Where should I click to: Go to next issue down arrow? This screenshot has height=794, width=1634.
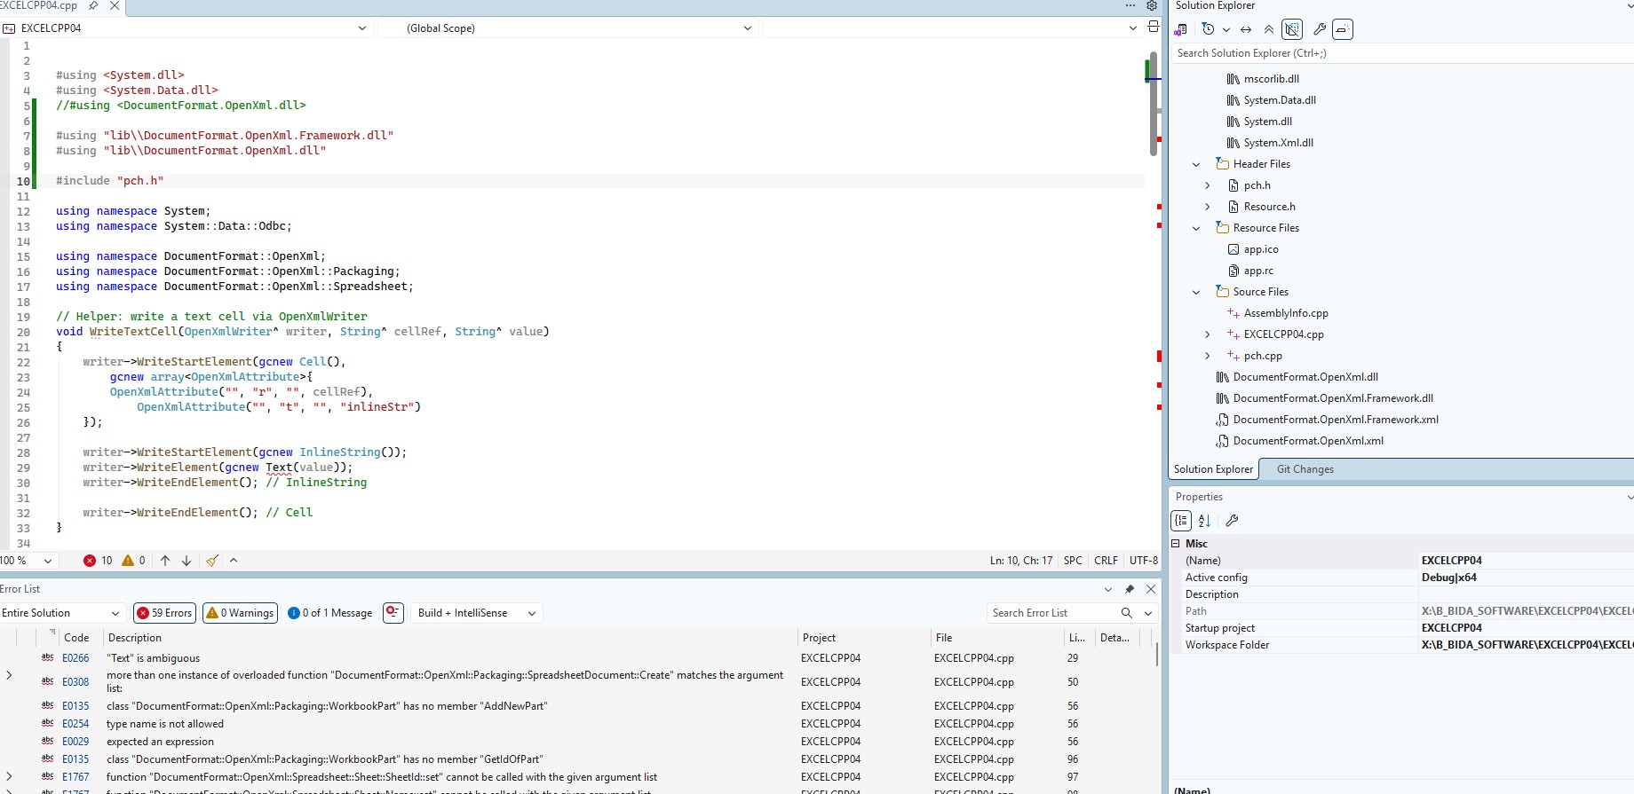186,561
